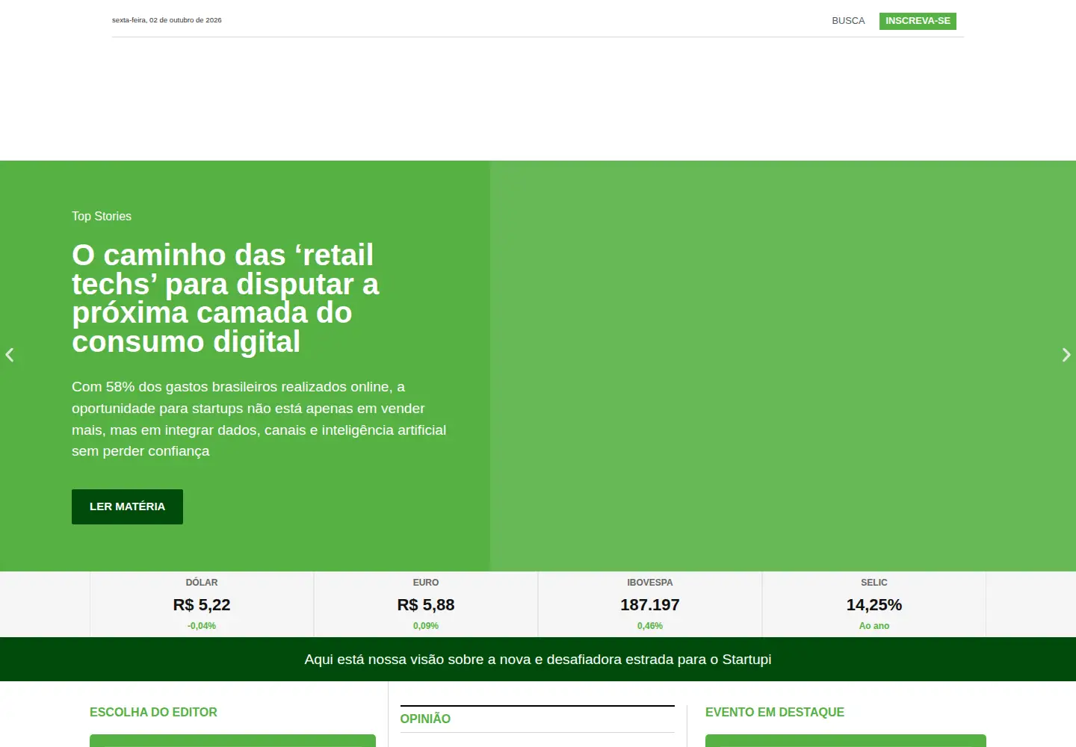This screenshot has height=747, width=1076.
Task: Open article via LER MATÉRIA button
Action: click(x=127, y=506)
